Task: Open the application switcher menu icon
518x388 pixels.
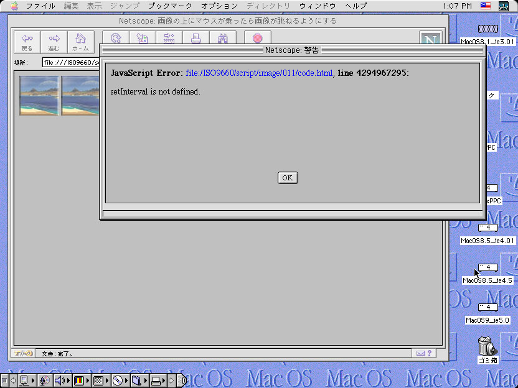Action: [504, 6]
